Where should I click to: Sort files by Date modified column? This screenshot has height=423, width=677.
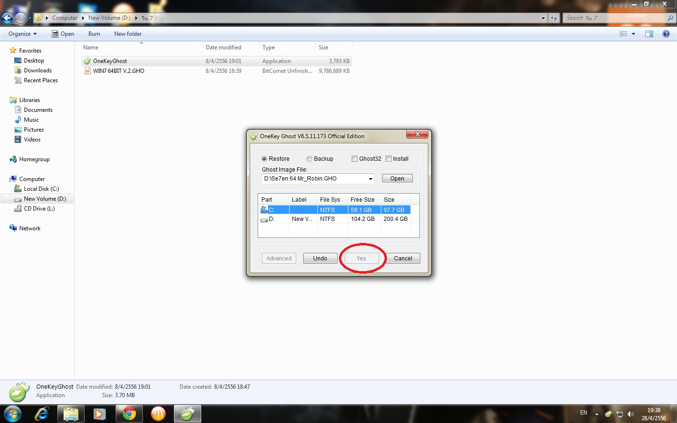click(231, 47)
